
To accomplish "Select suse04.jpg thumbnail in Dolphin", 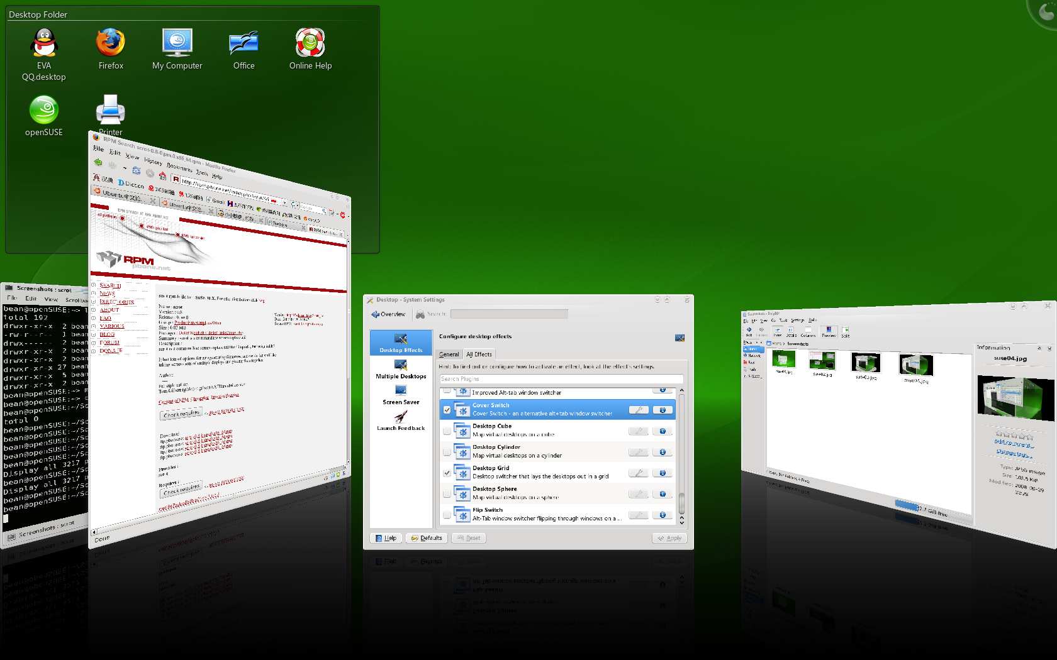I will (x=916, y=368).
